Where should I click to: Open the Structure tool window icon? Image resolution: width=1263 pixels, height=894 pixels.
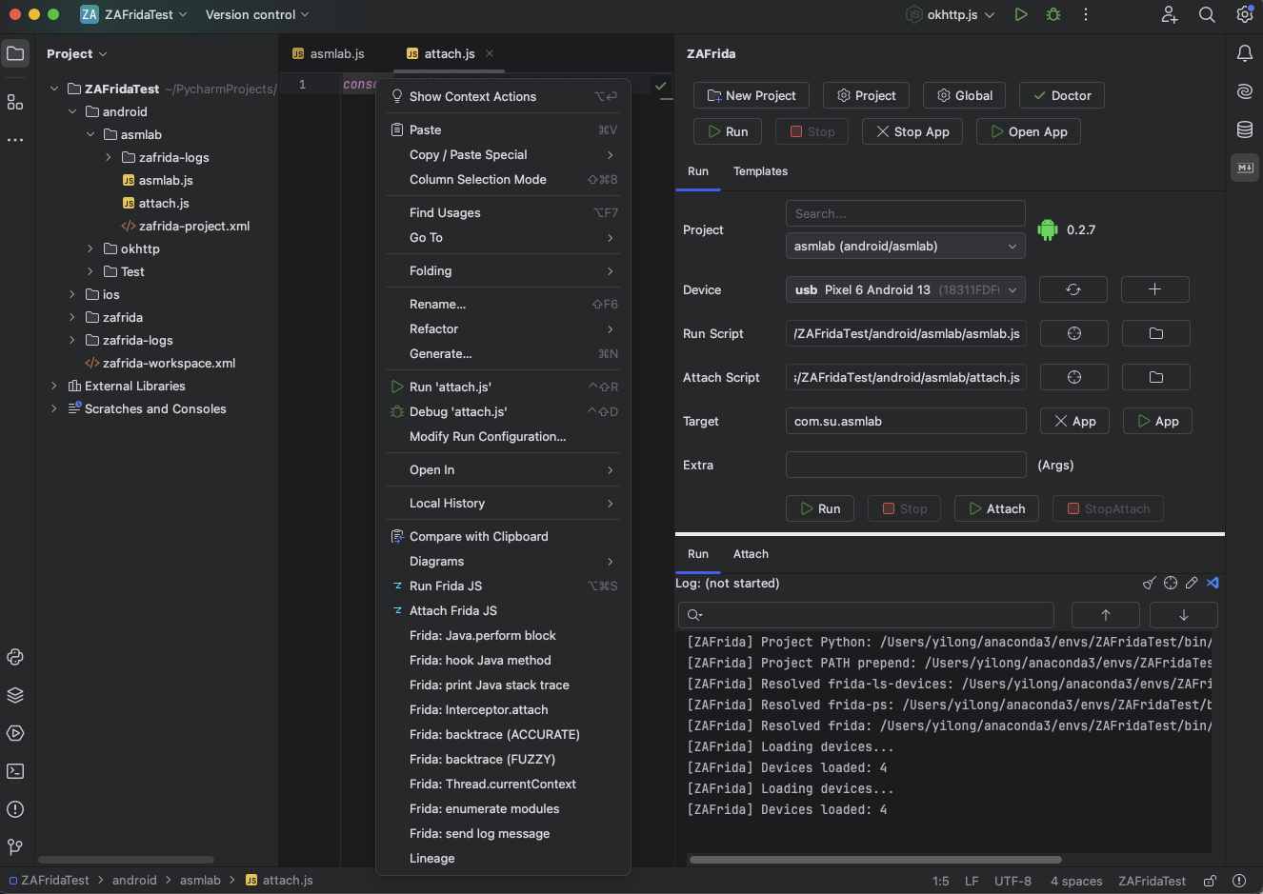(x=15, y=102)
